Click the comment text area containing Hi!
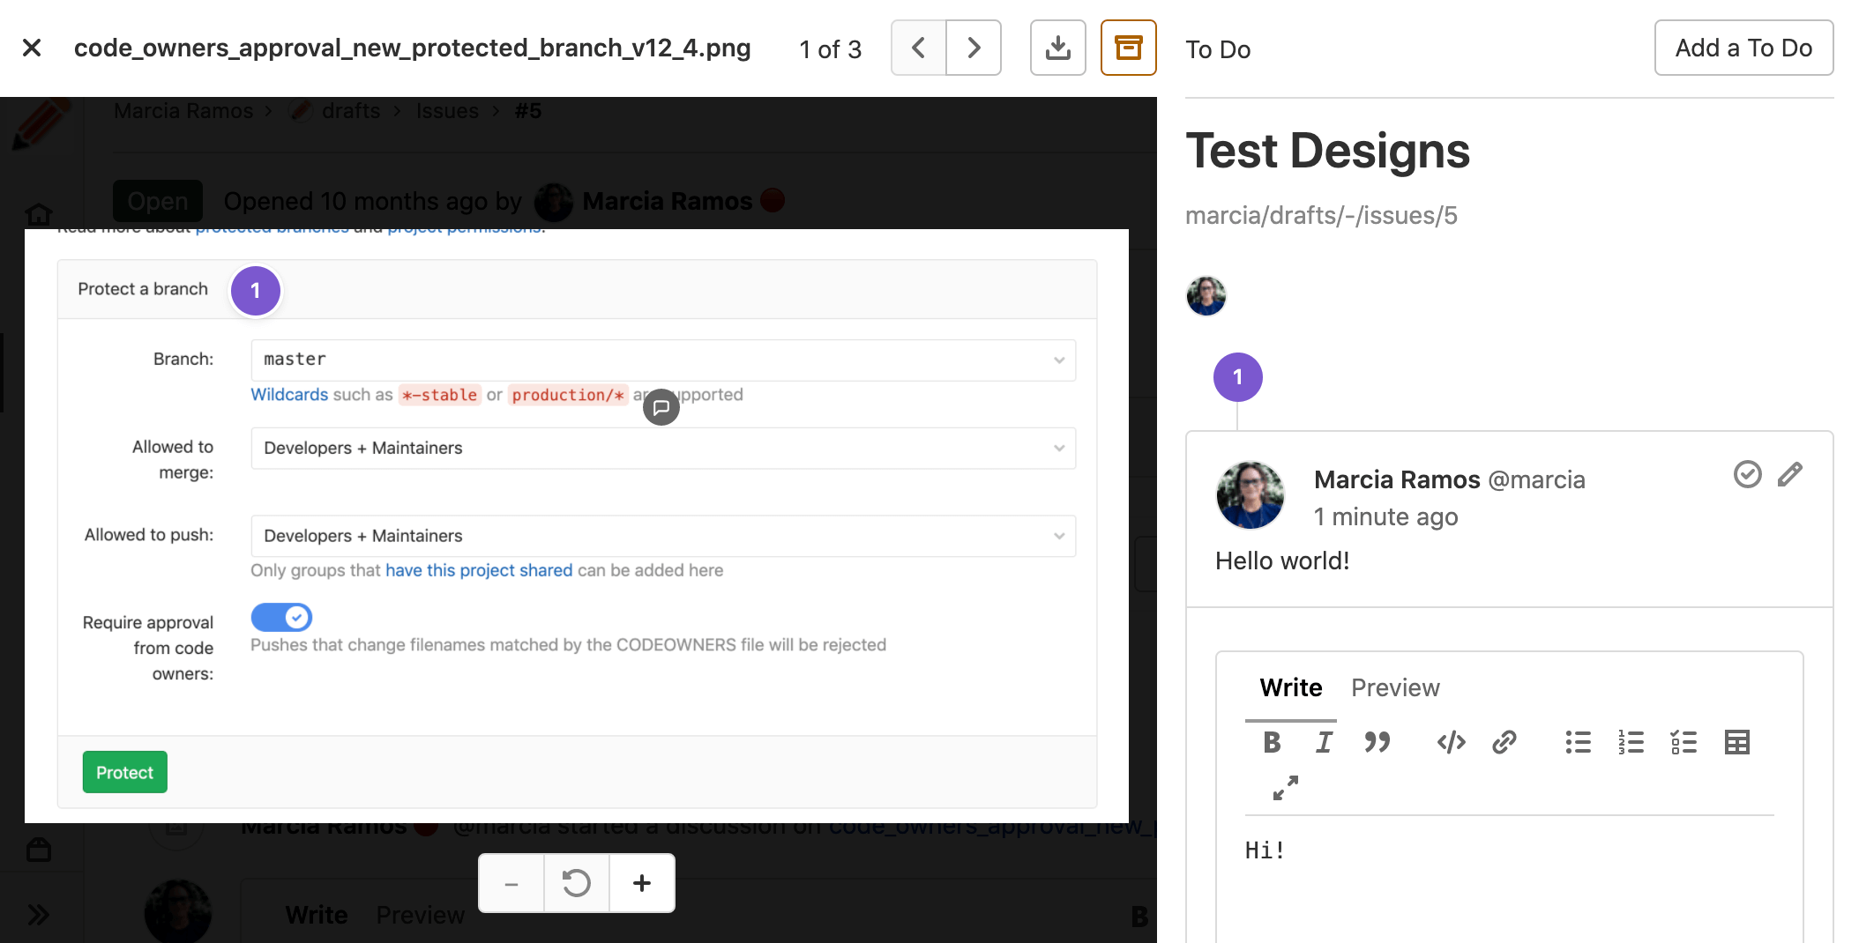Image resolution: width=1859 pixels, height=943 pixels. click(1508, 881)
